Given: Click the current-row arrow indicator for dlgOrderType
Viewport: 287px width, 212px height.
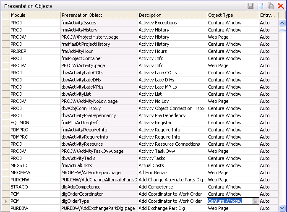Looking at the screenshot, I should tap(5, 201).
